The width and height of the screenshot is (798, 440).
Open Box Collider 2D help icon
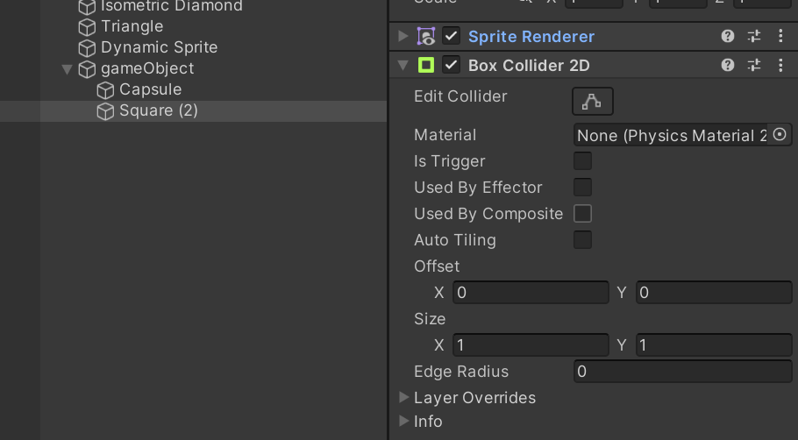(727, 65)
